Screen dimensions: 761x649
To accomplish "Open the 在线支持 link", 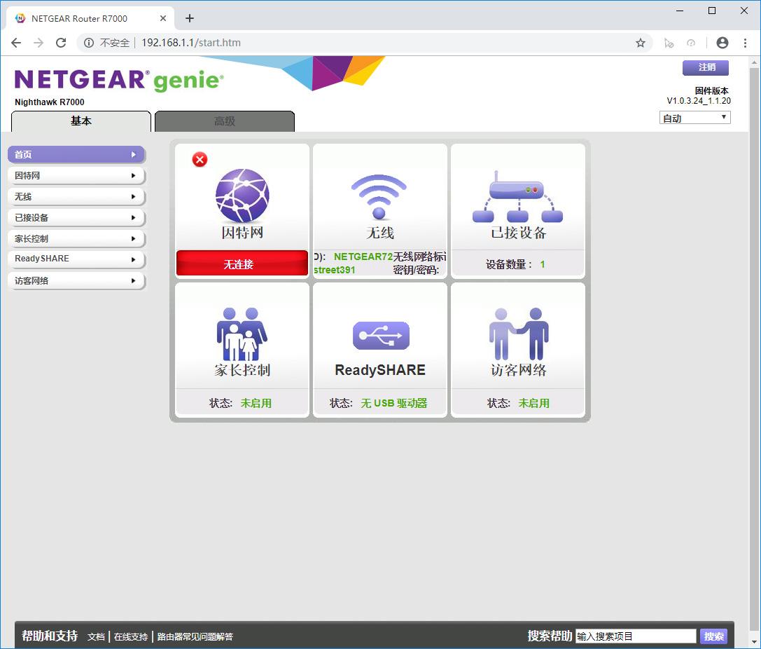I will [131, 636].
